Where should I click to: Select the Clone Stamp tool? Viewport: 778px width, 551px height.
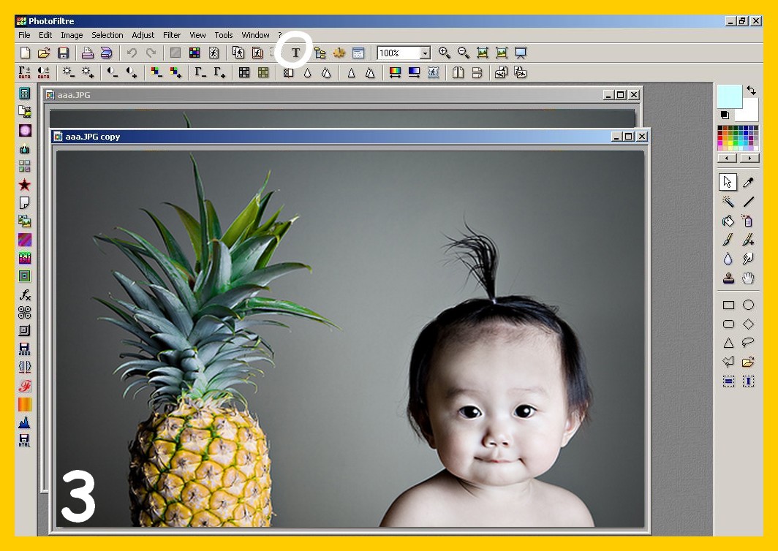(x=728, y=278)
